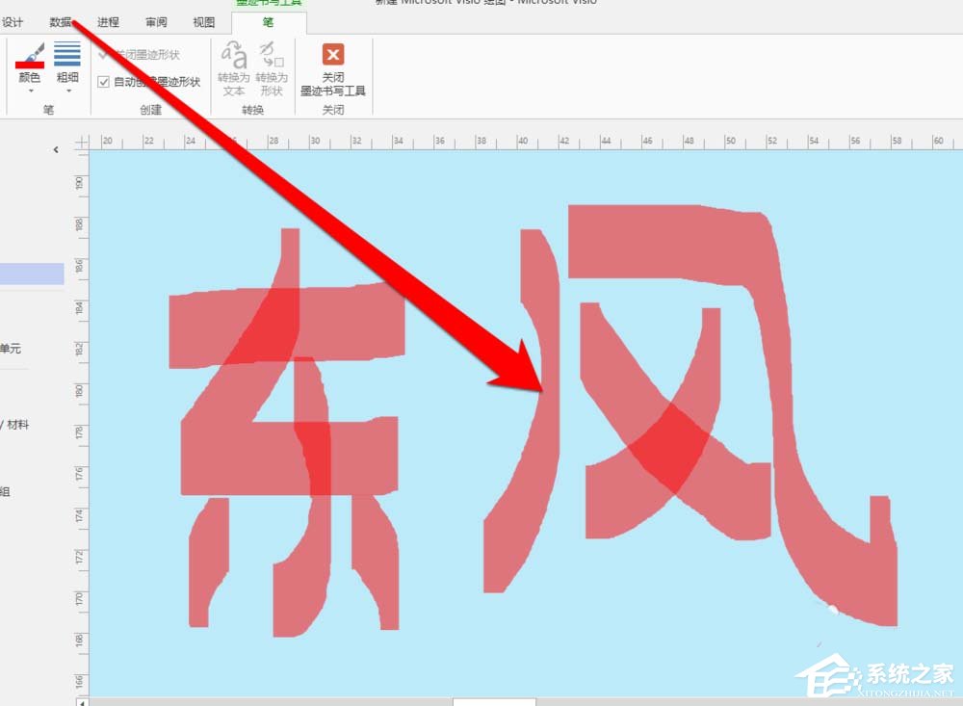963x706 pixels.
Task: Click the highlighted blue entry in the sidebar
Action: 32,273
